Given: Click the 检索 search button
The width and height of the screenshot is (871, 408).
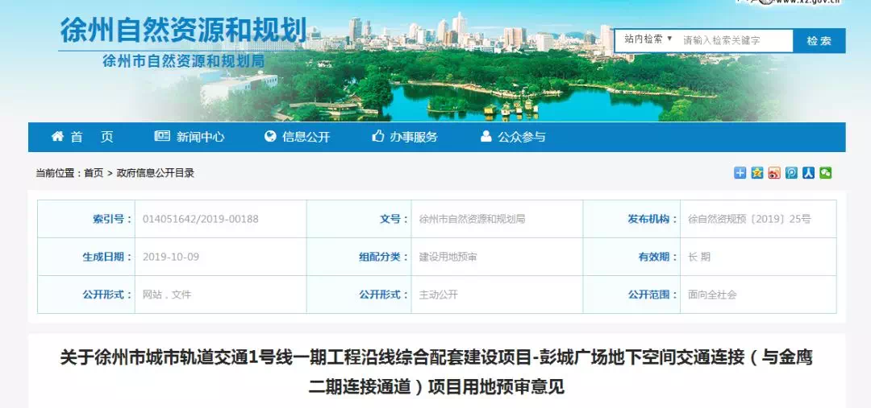Looking at the screenshot, I should pyautogui.click(x=819, y=41).
